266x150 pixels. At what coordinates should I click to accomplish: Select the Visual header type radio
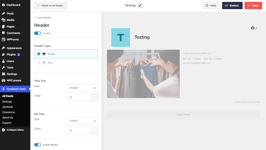[x=39, y=54]
